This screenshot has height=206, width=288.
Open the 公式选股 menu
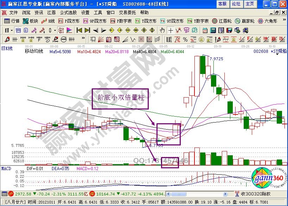[x=68, y=12]
